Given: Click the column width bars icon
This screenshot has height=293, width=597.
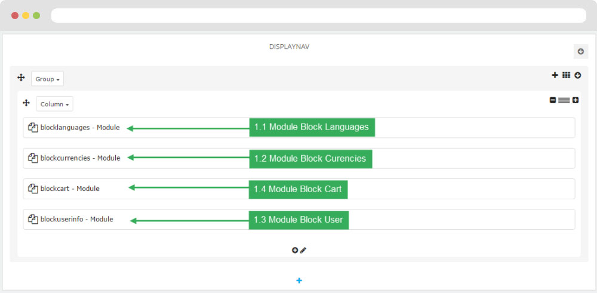Looking at the screenshot, I should click(x=564, y=100).
